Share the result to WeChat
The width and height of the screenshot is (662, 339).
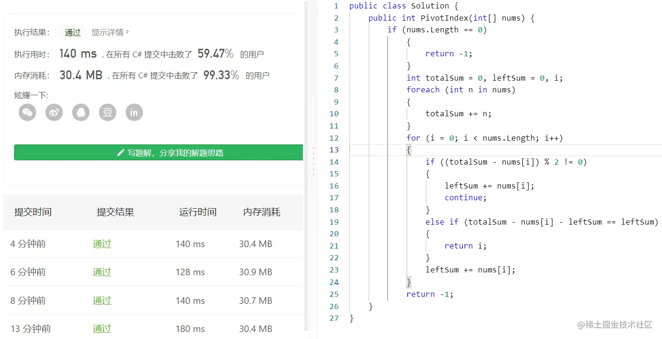coord(27,113)
